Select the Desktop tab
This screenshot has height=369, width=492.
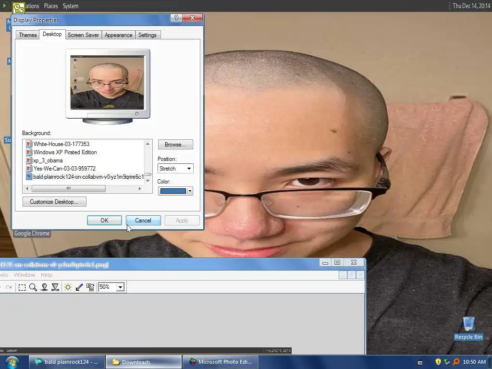52,34
